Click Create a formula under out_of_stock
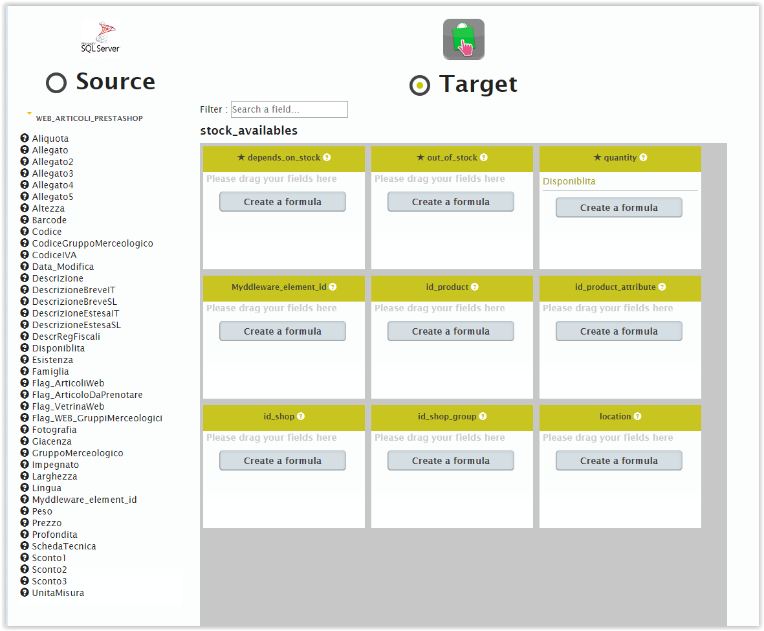 [450, 201]
